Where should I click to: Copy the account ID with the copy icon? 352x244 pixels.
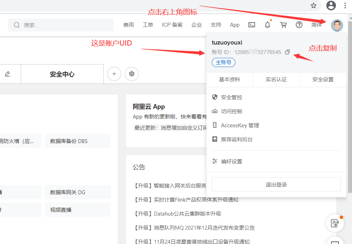click(287, 52)
